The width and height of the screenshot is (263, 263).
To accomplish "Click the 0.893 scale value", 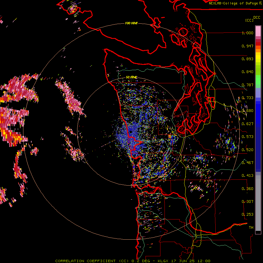I will pyautogui.click(x=248, y=59).
